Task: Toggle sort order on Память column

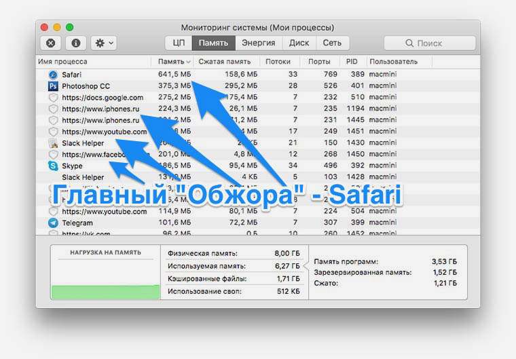Action: 172,62
